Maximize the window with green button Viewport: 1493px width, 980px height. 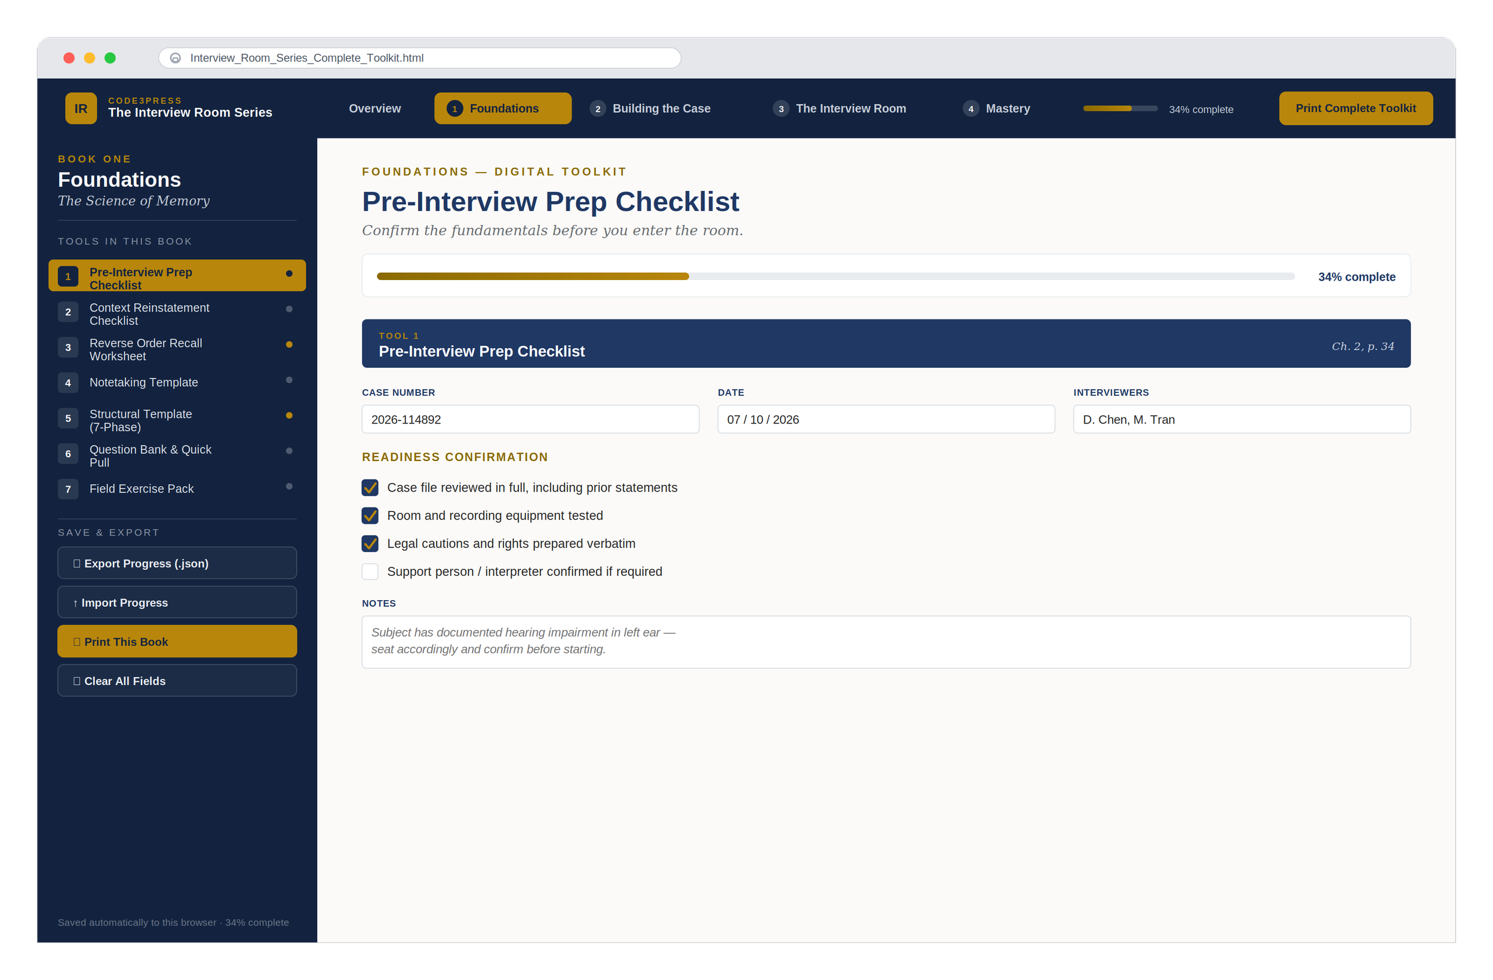[110, 58]
